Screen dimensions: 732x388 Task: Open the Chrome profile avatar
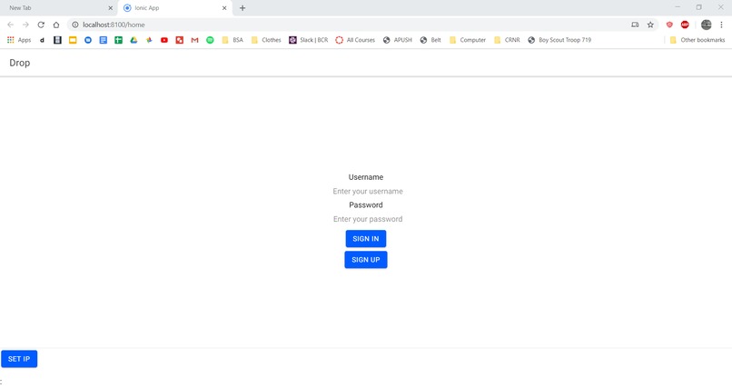coord(706,25)
